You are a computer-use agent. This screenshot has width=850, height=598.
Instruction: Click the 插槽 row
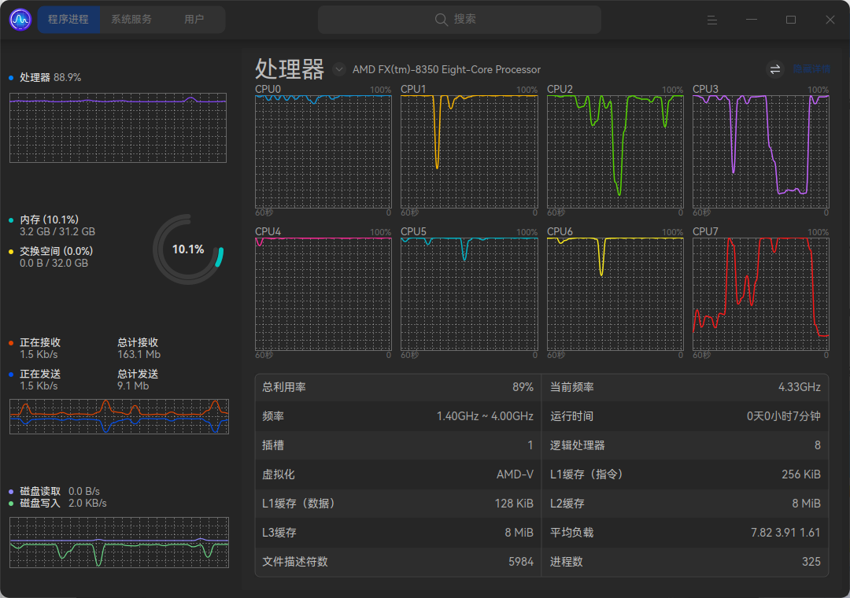coord(398,445)
